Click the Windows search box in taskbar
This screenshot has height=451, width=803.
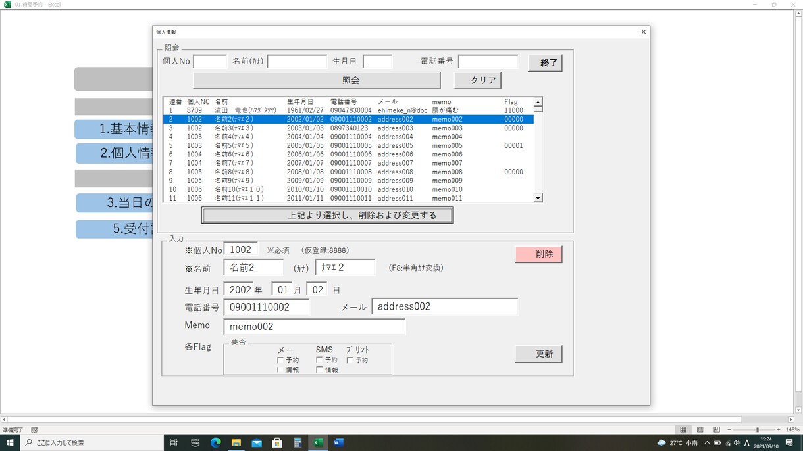(x=92, y=442)
